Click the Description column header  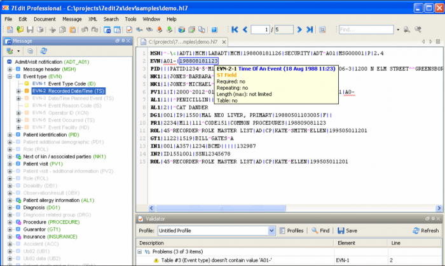[x=235, y=243]
